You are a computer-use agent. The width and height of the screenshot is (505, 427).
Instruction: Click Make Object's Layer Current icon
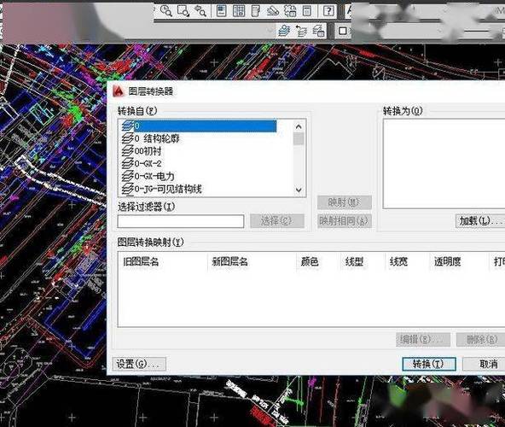coord(284,31)
